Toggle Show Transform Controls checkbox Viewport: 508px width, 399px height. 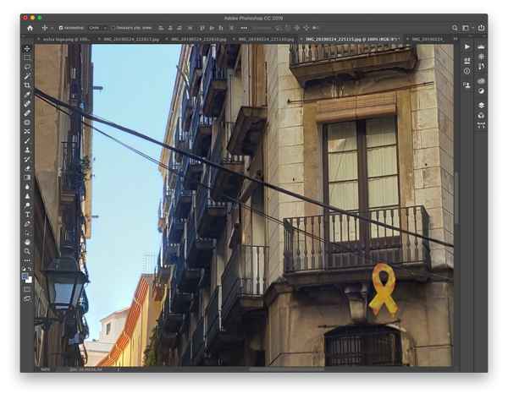[x=113, y=28]
